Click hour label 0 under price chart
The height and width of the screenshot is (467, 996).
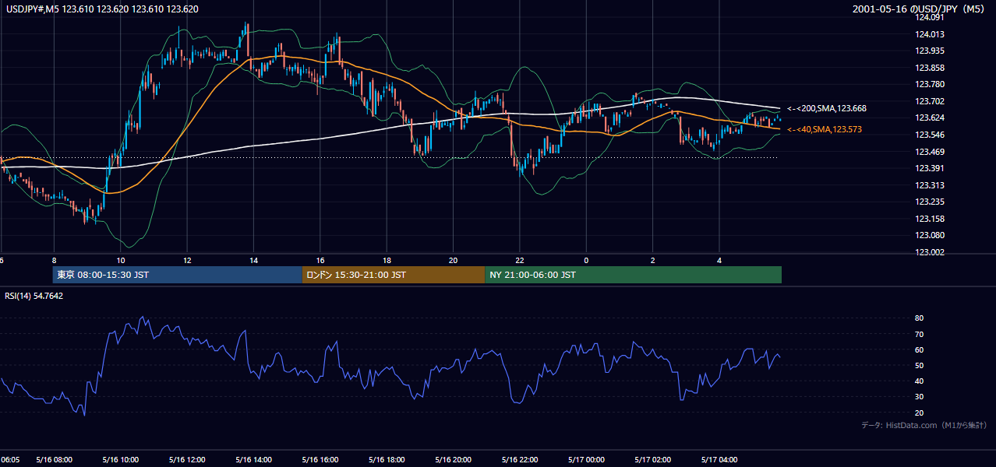pos(586,260)
